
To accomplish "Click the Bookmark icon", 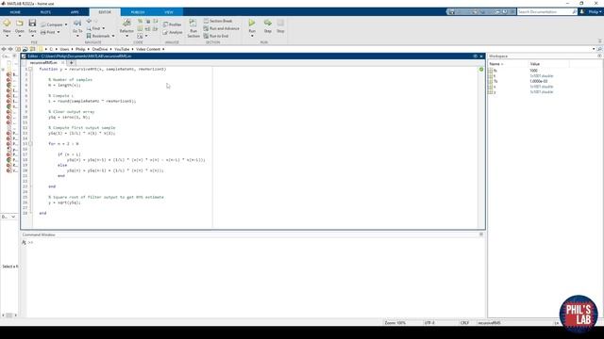I will pos(89,36).
